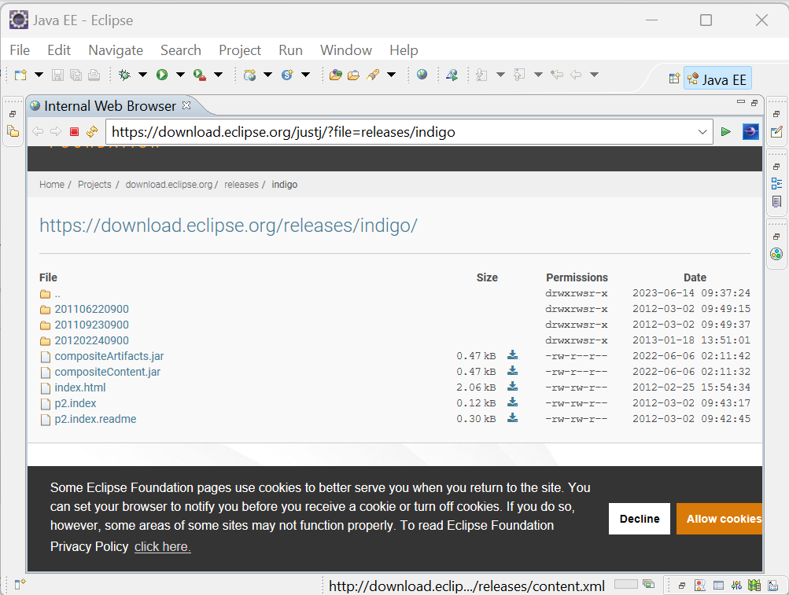The height and width of the screenshot is (595, 789).
Task: Open dropdown arrow next to New Server icon
Action: [x=267, y=75]
